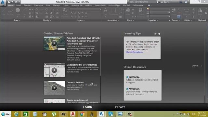The width and height of the screenshot is (208, 117).
Task: Open Google Chrome from the taskbar
Action: 82,114
